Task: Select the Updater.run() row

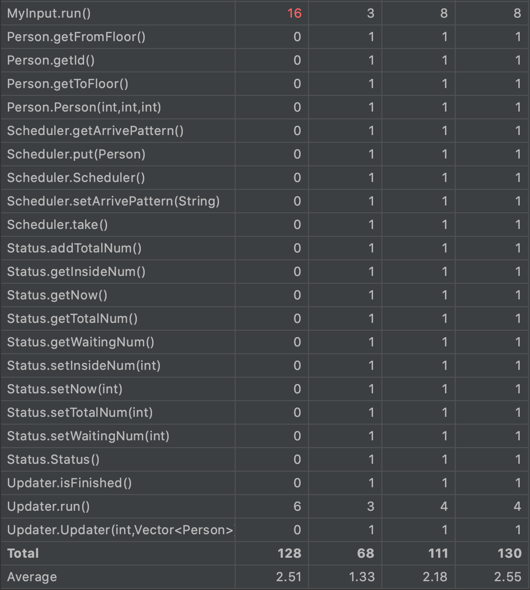Action: 48,506
